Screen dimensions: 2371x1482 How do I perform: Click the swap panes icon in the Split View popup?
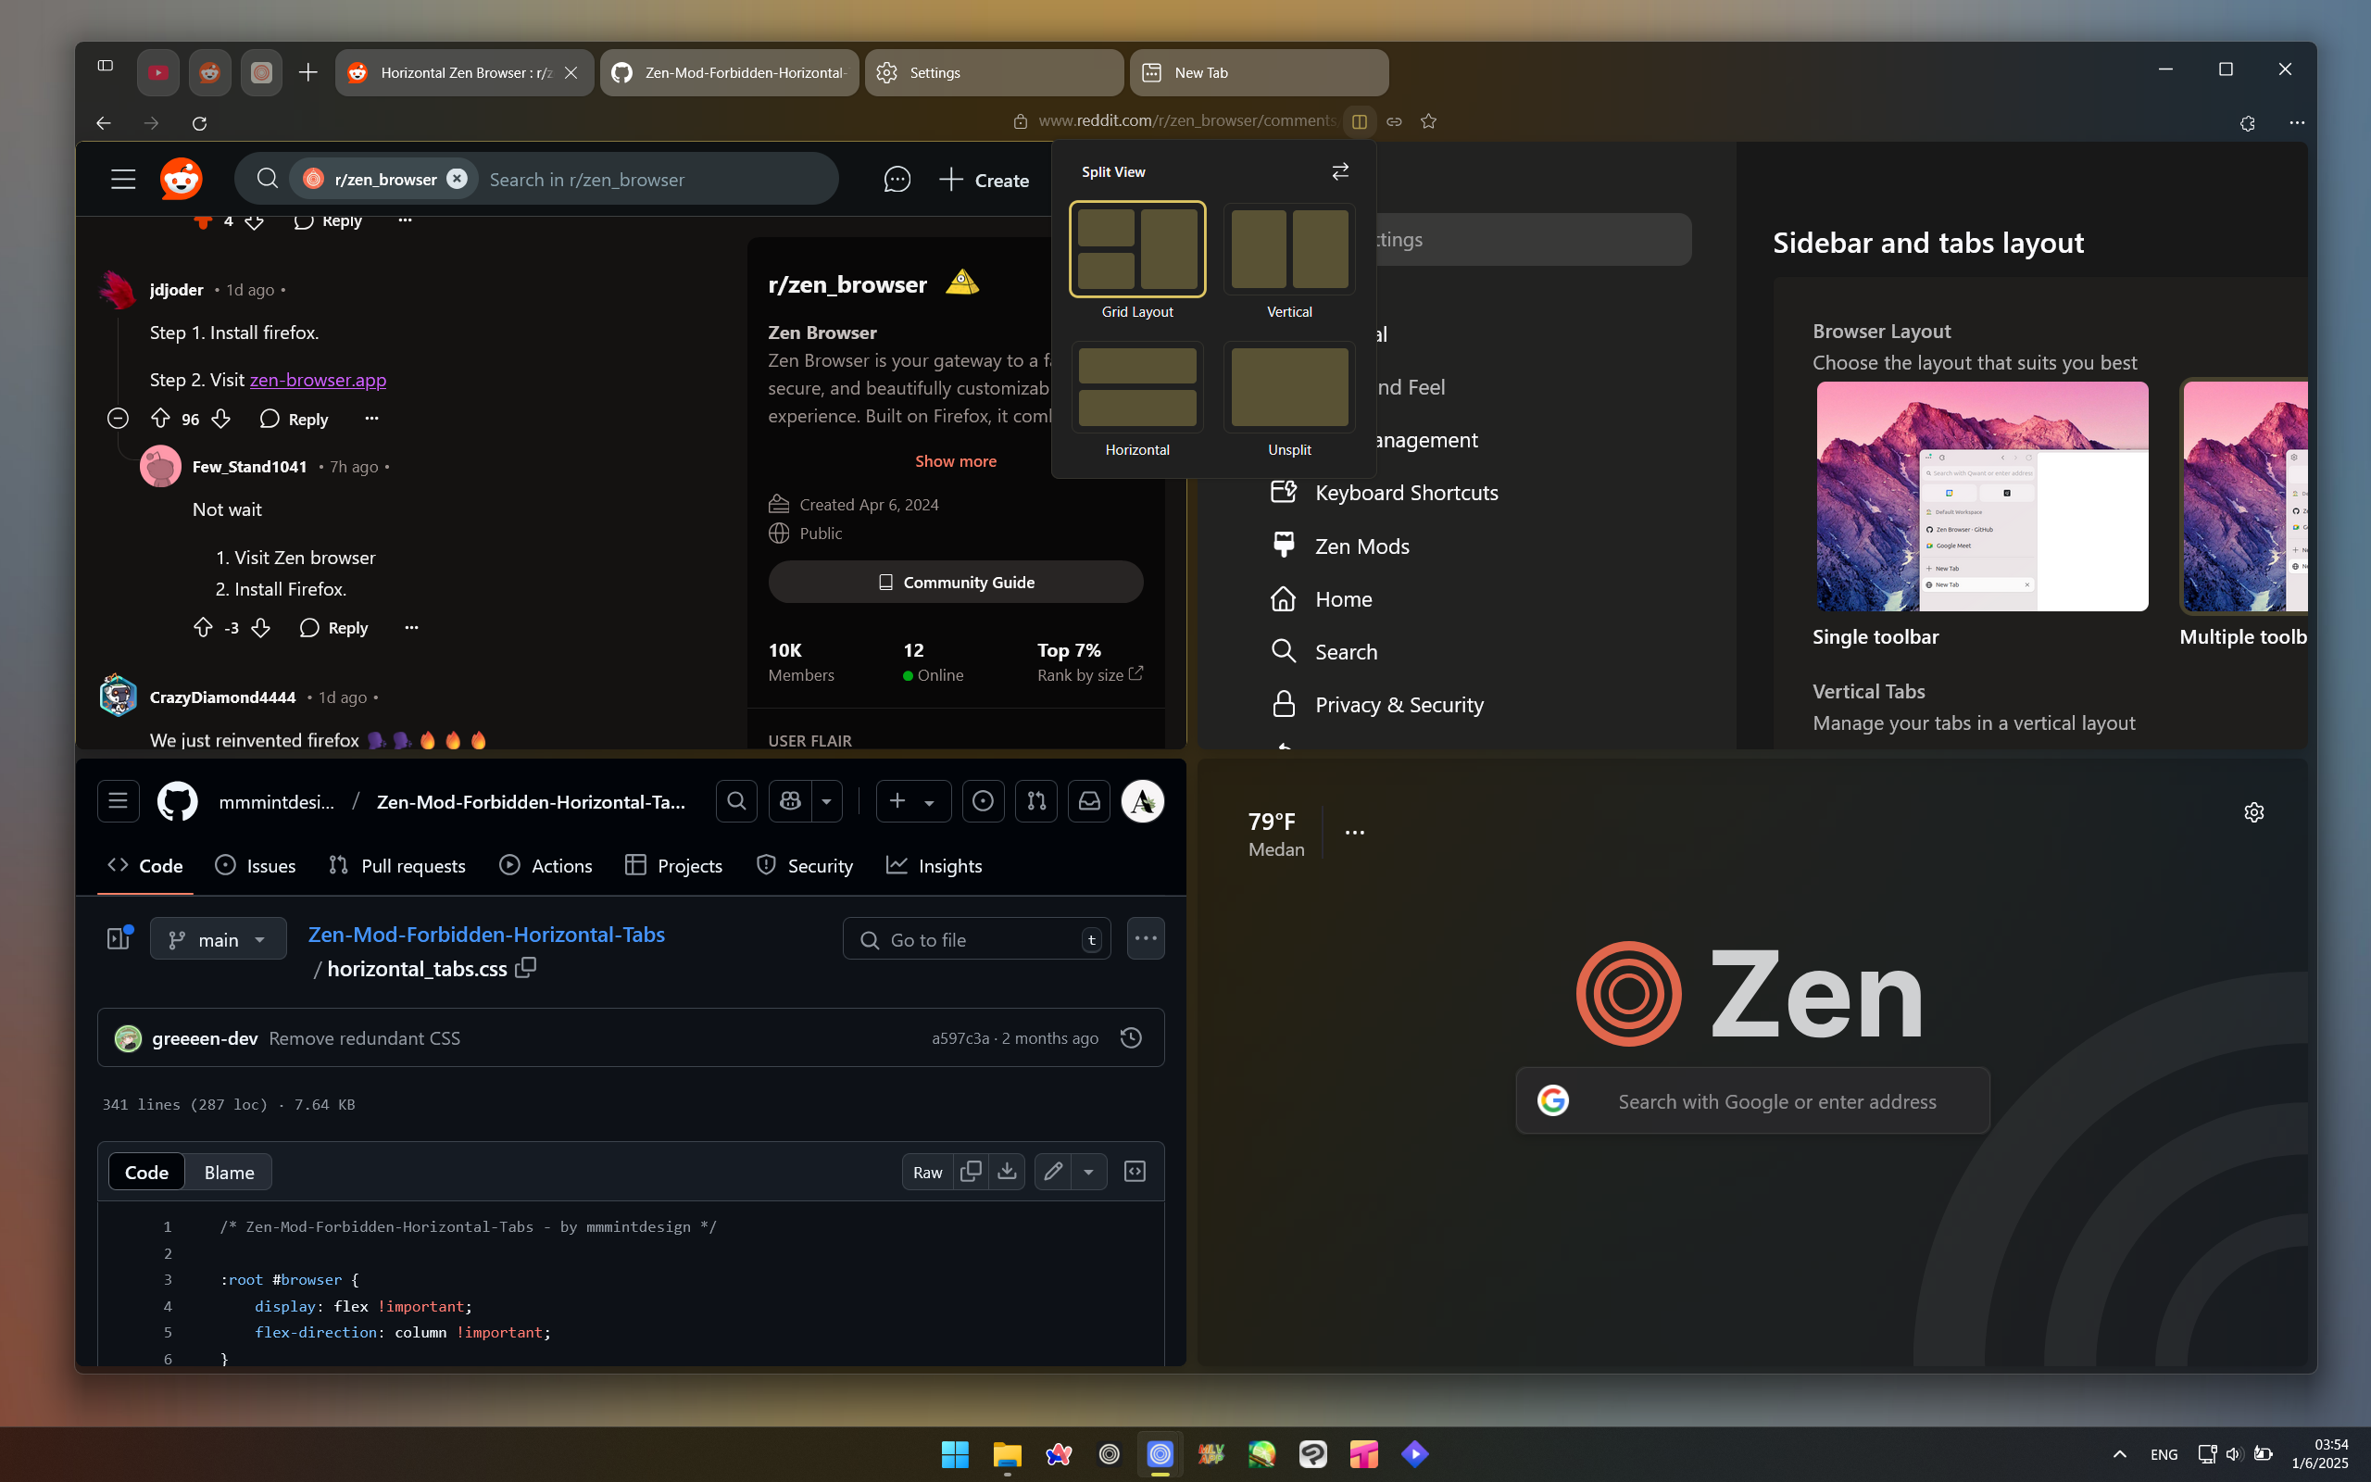1340,170
